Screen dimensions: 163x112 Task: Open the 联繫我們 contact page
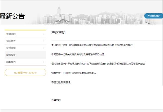[x=11, y=62]
